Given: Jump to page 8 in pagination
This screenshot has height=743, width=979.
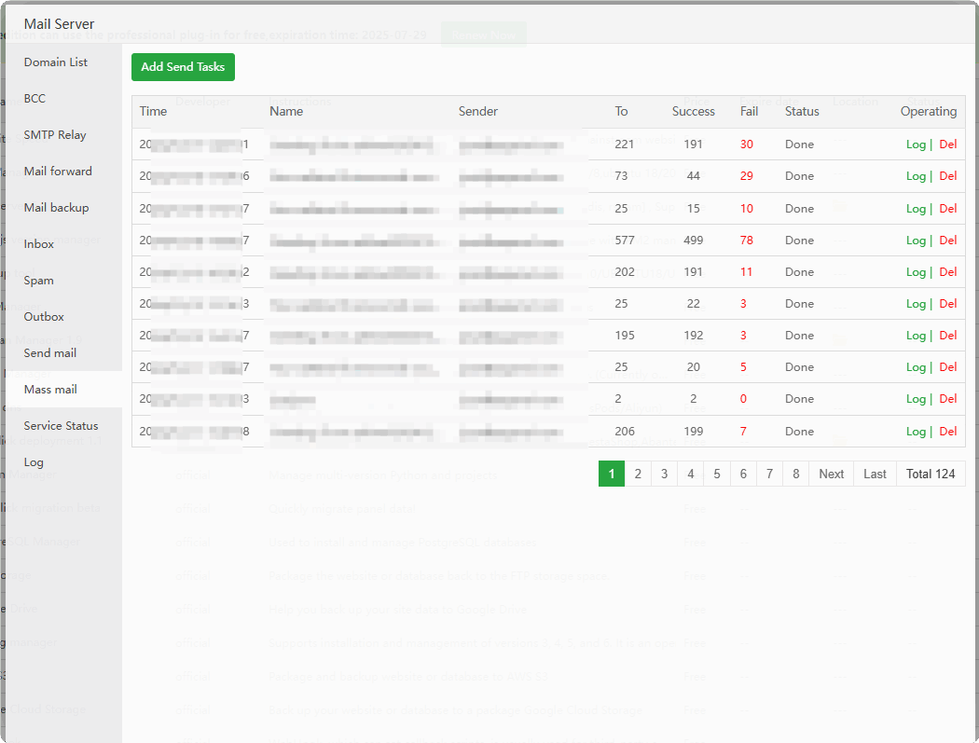Looking at the screenshot, I should click(795, 474).
